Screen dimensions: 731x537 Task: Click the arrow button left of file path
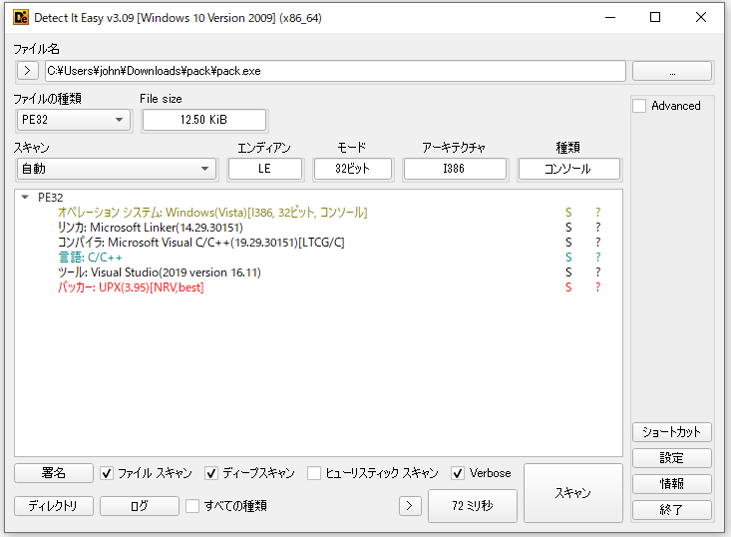[x=28, y=71]
